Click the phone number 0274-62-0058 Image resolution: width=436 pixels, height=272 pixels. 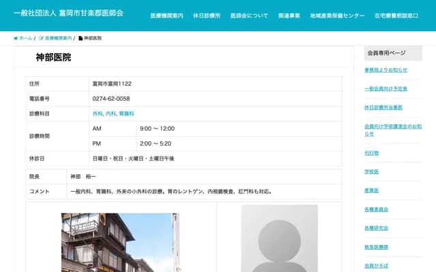[111, 99]
